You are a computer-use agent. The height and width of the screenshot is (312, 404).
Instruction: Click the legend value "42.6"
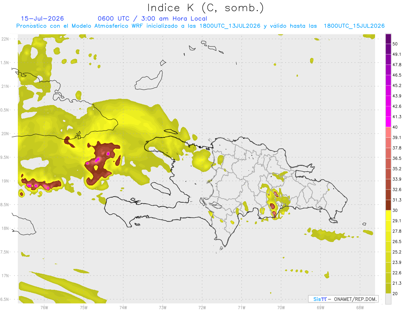pyautogui.click(x=397, y=106)
